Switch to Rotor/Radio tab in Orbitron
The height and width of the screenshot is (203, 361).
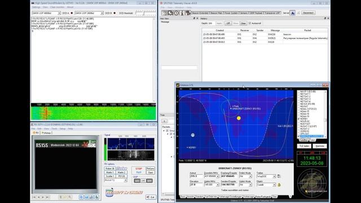(x=263, y=197)
